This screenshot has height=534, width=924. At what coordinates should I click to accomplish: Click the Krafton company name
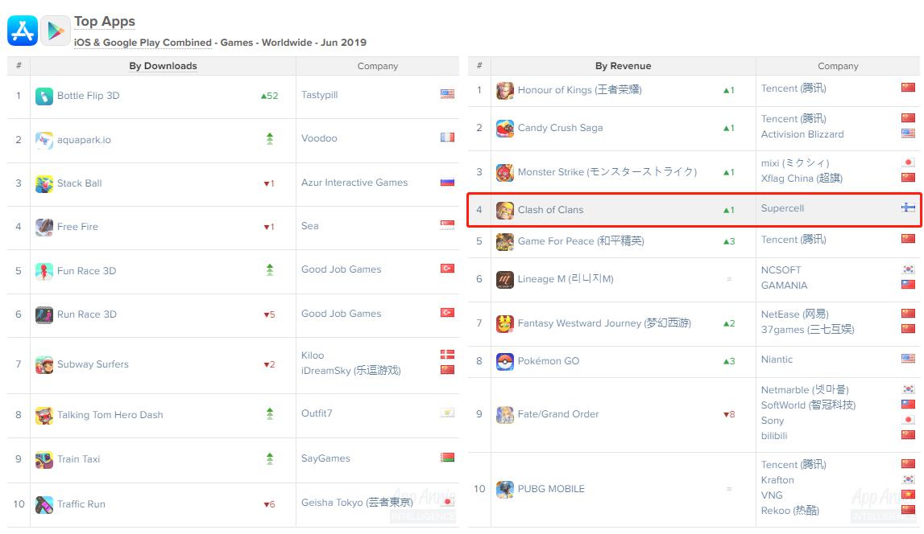click(777, 480)
